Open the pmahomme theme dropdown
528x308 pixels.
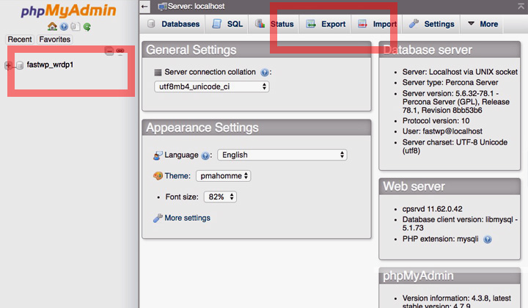(223, 176)
